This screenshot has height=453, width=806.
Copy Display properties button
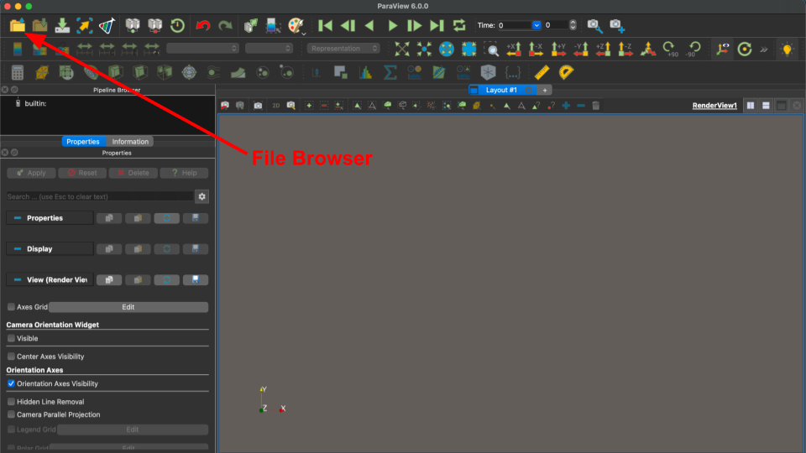pos(109,248)
